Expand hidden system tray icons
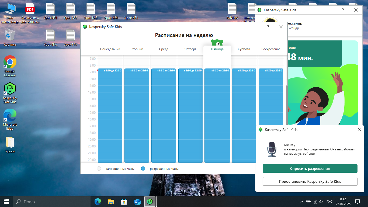The height and width of the screenshot is (207, 368). (x=302, y=202)
